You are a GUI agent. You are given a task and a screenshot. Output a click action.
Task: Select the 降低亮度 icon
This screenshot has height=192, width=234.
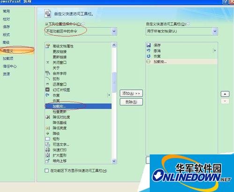click(48, 128)
